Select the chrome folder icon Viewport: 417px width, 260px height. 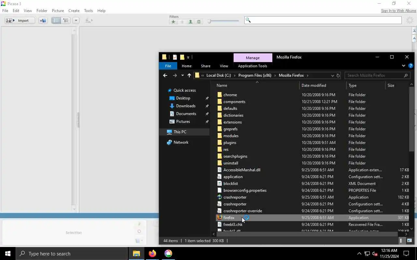coord(220,95)
